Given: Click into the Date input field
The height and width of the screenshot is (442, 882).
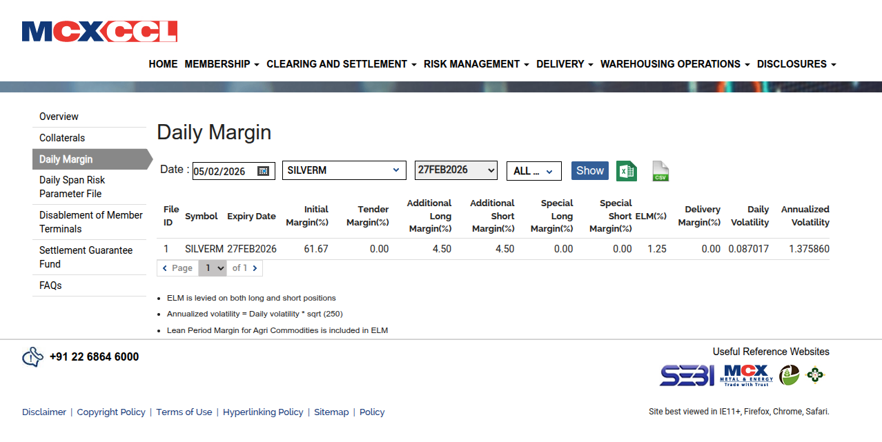Looking at the screenshot, I should [224, 171].
